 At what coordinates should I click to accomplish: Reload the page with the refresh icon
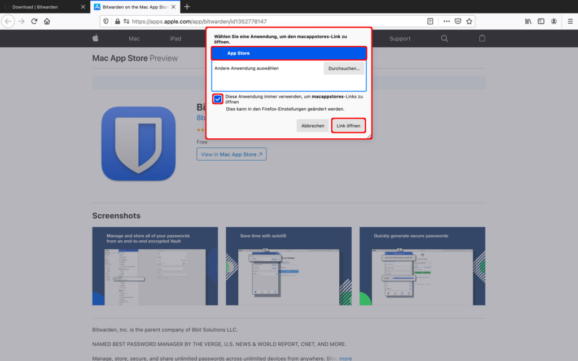pos(34,21)
